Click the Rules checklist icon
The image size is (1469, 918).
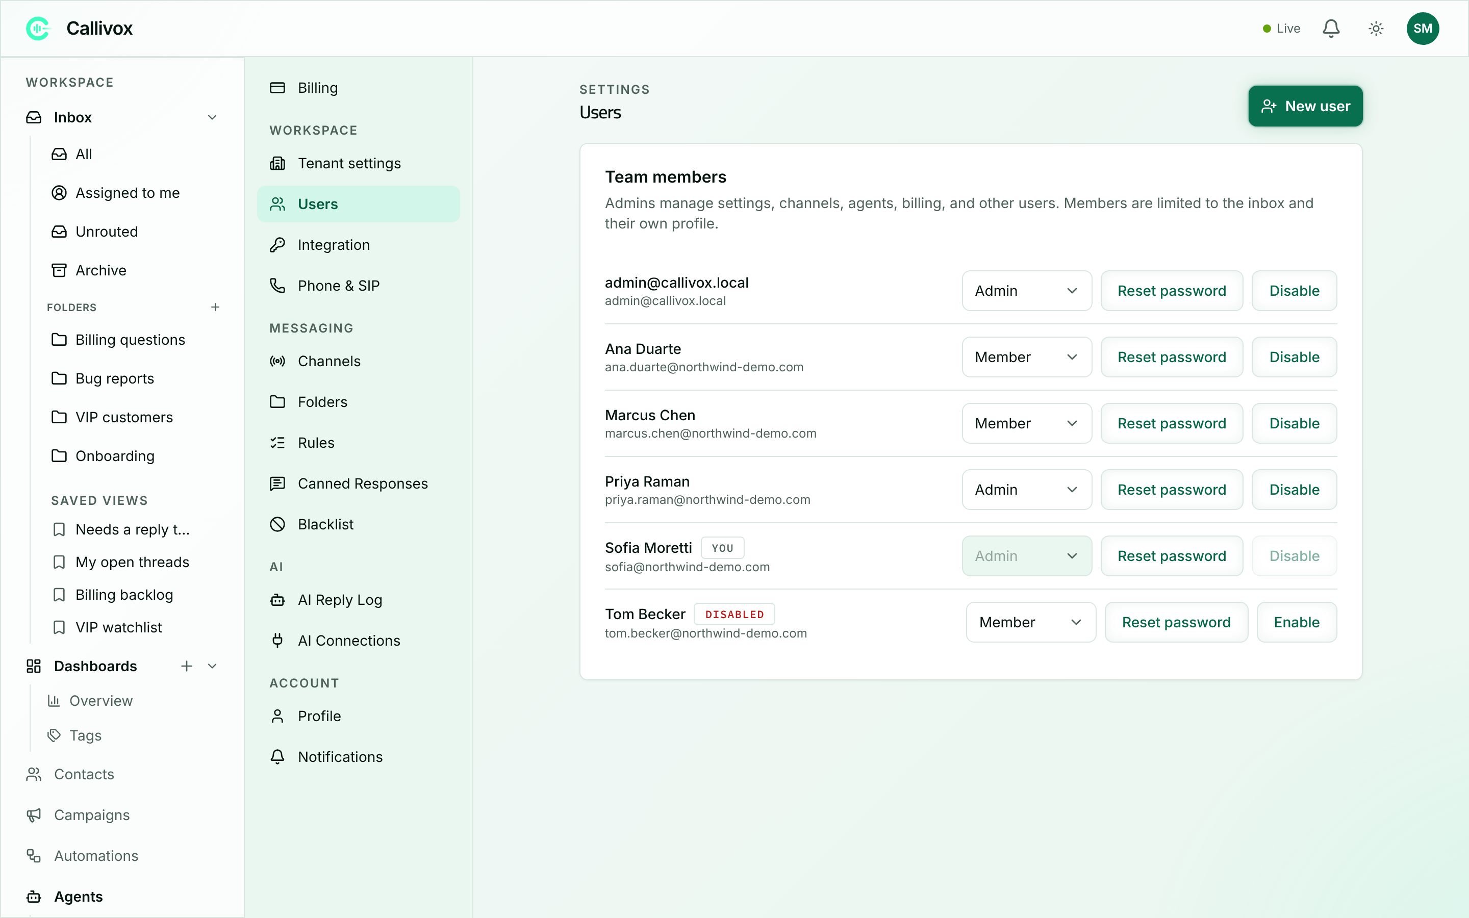tap(277, 443)
